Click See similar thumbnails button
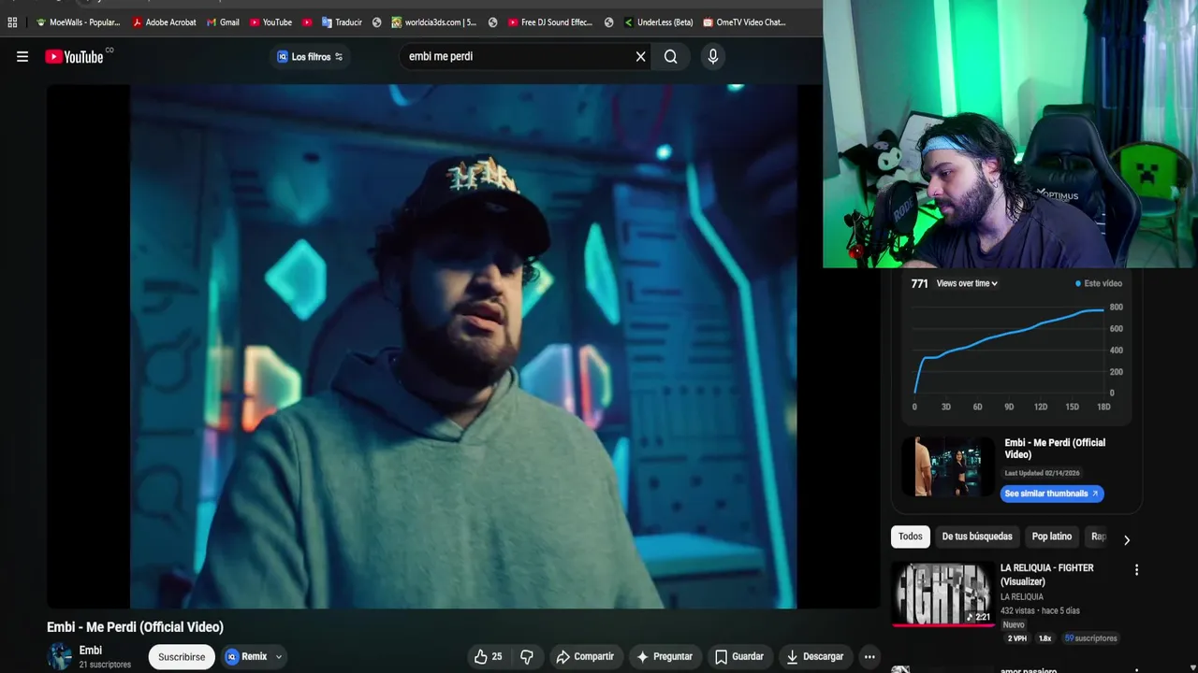The image size is (1198, 673). pos(1052,494)
